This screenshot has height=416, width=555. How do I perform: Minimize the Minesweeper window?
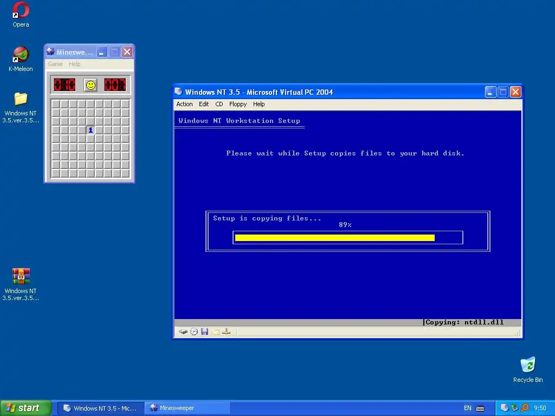(102, 52)
